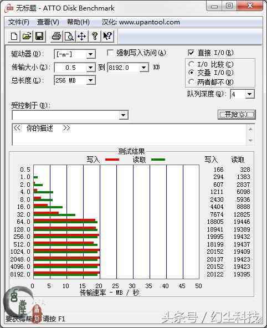Image resolution: width=267 pixels, height=328 pixels.
Task: Expand the 总长度 256 MB dropdown
Action: (91, 80)
